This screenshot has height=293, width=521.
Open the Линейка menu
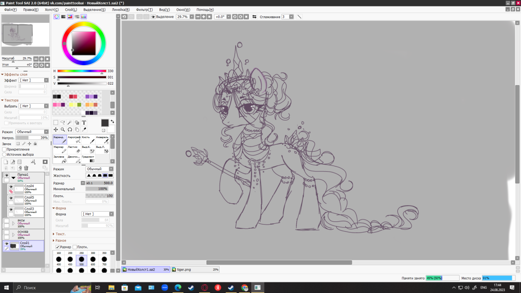tap(120, 10)
